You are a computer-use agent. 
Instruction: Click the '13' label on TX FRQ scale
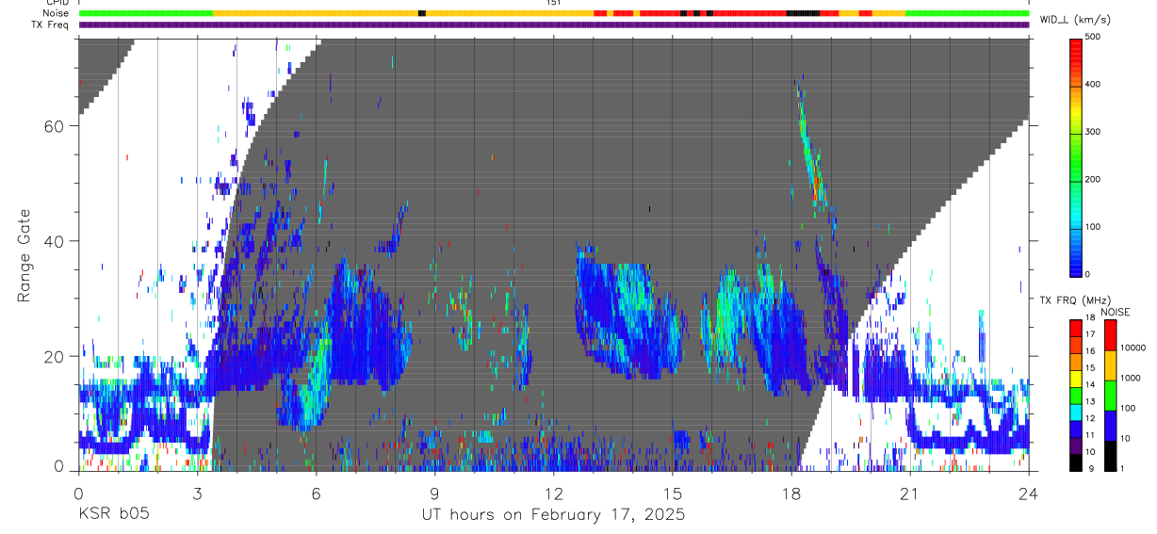pos(1090,401)
